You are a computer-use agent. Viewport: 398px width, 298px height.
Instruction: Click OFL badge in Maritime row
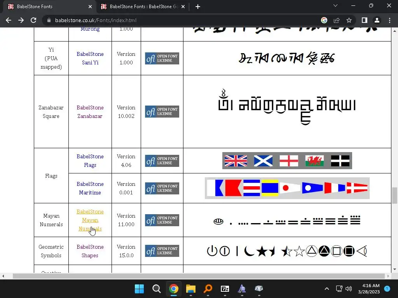tap(162, 189)
